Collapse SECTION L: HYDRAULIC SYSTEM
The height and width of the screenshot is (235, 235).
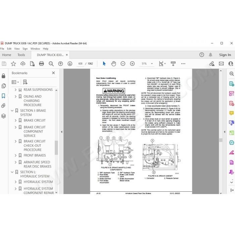point(12,172)
